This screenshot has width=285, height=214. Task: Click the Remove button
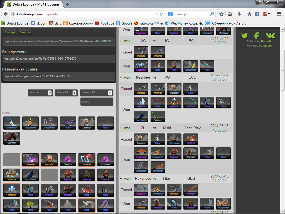pos(25,32)
